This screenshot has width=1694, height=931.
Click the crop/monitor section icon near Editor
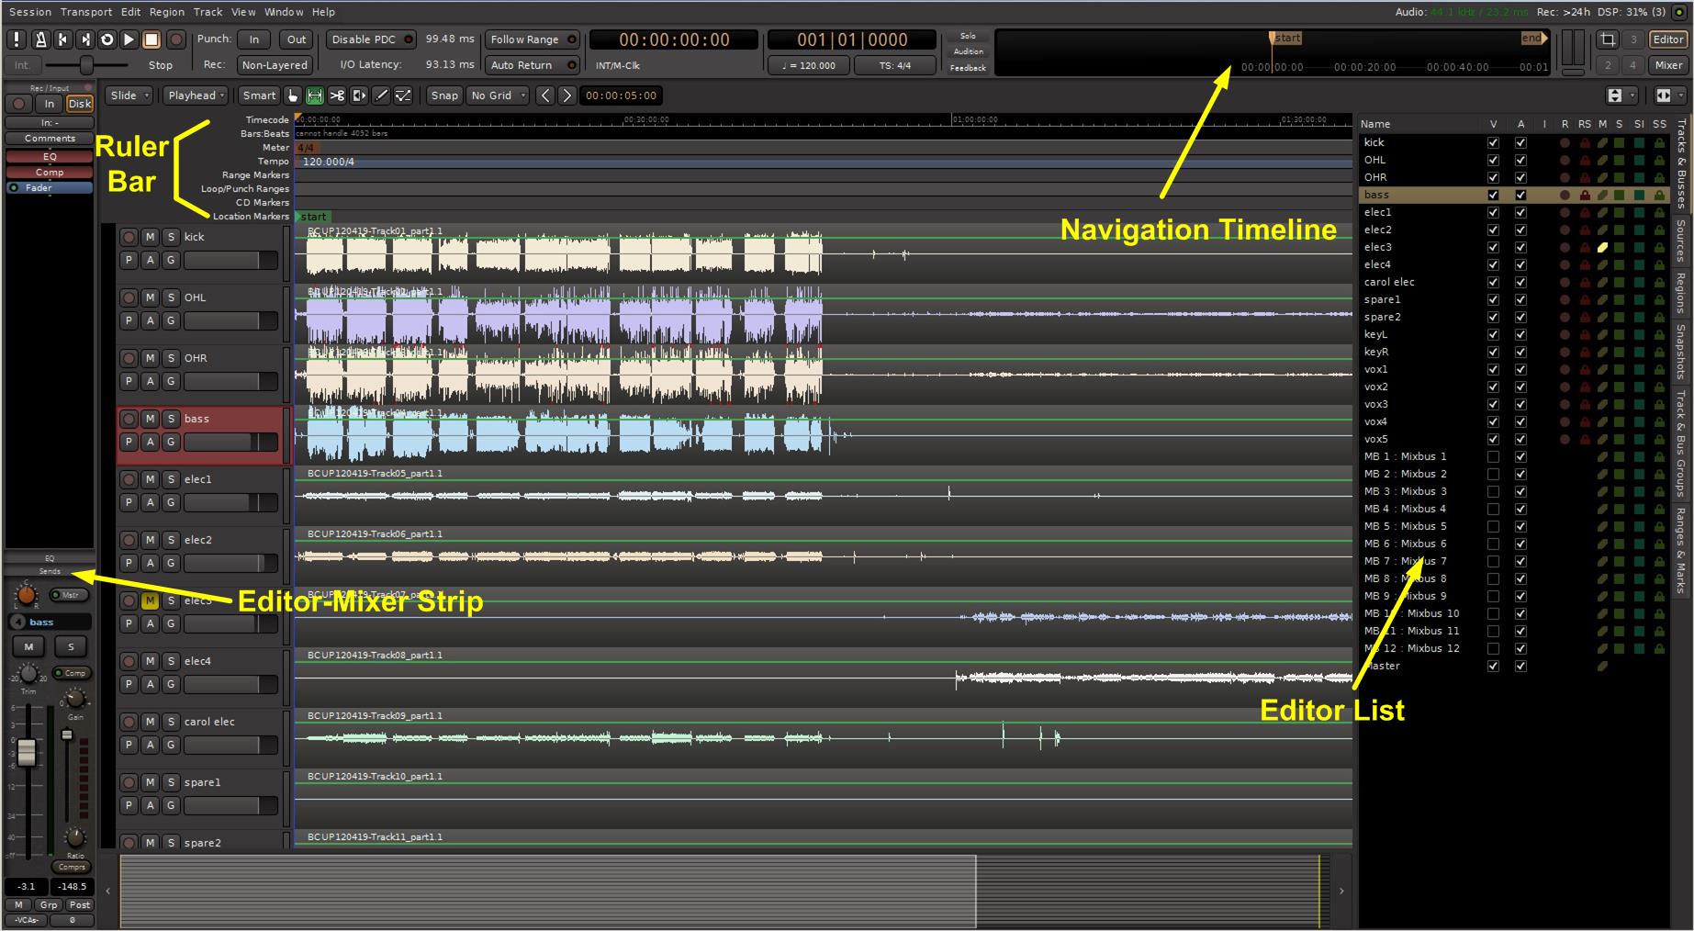[x=1608, y=39]
